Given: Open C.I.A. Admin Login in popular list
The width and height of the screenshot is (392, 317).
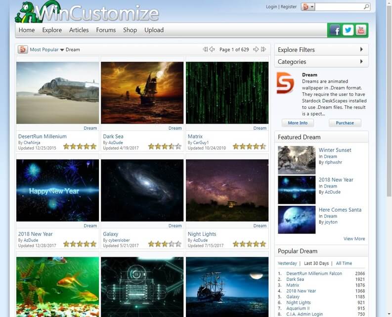Looking at the screenshot, I should (305, 314).
